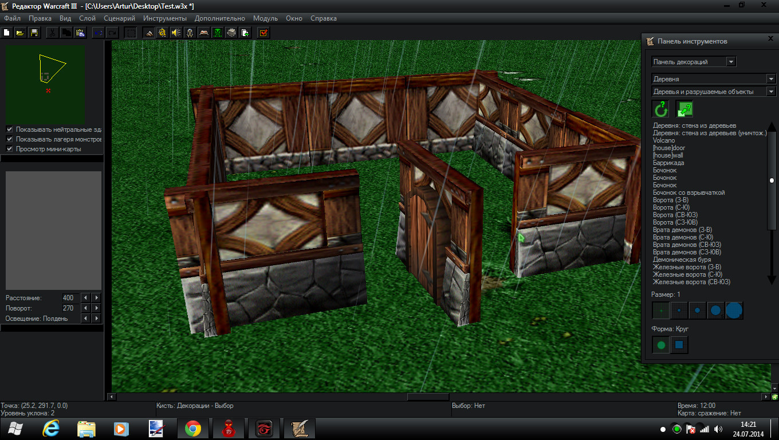Open Internet Explorer from the taskbar
Screen dimensions: 779x440
[52, 429]
